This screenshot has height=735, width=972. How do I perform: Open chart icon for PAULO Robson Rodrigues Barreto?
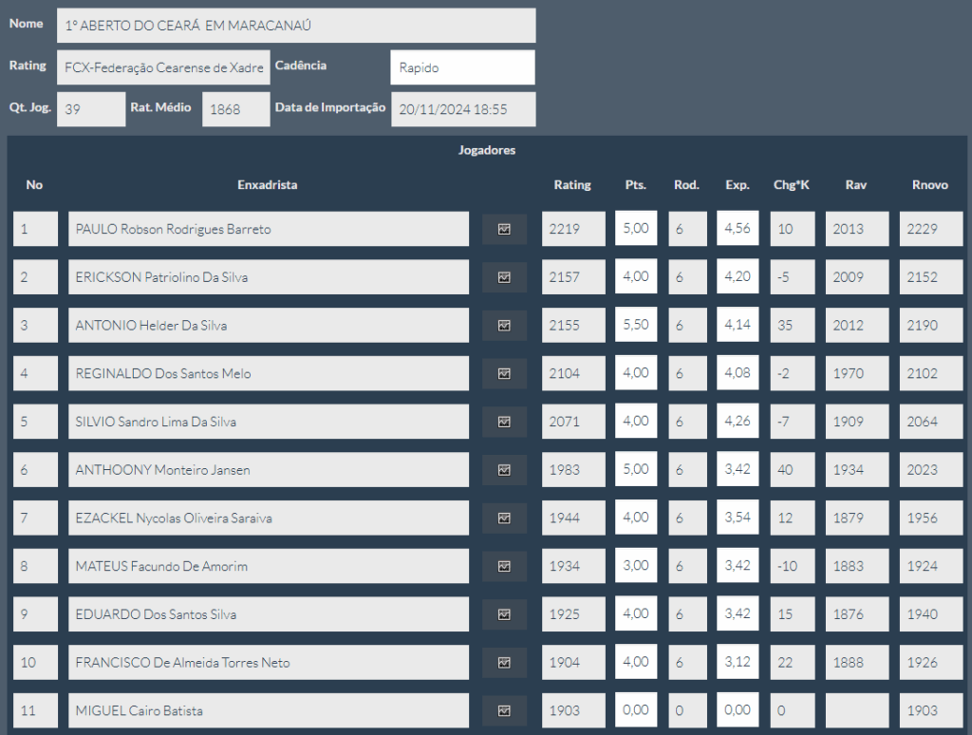[504, 229]
